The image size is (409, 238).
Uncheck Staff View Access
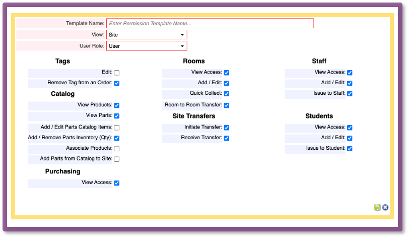(x=350, y=73)
